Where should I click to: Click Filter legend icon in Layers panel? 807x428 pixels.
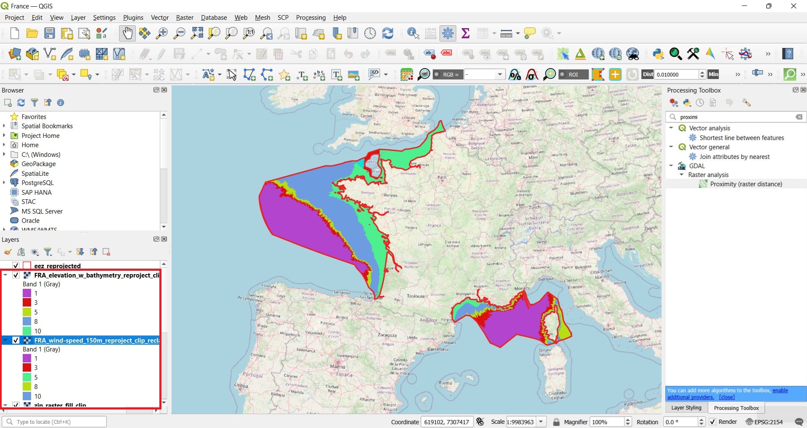[x=48, y=252]
